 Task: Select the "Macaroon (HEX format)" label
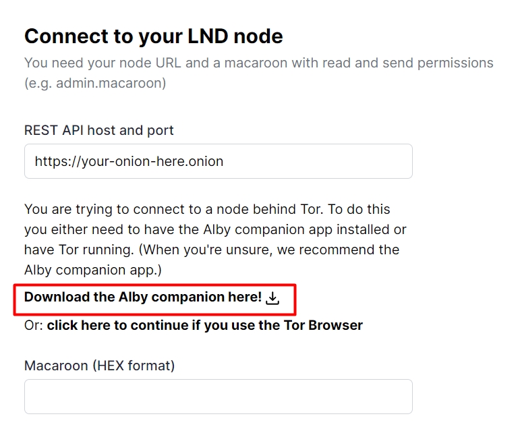coord(99,366)
